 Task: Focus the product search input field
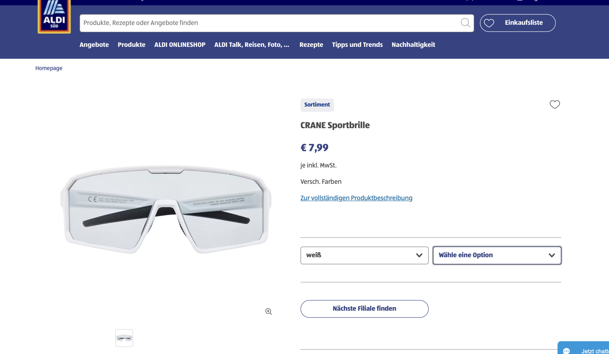pos(268,23)
